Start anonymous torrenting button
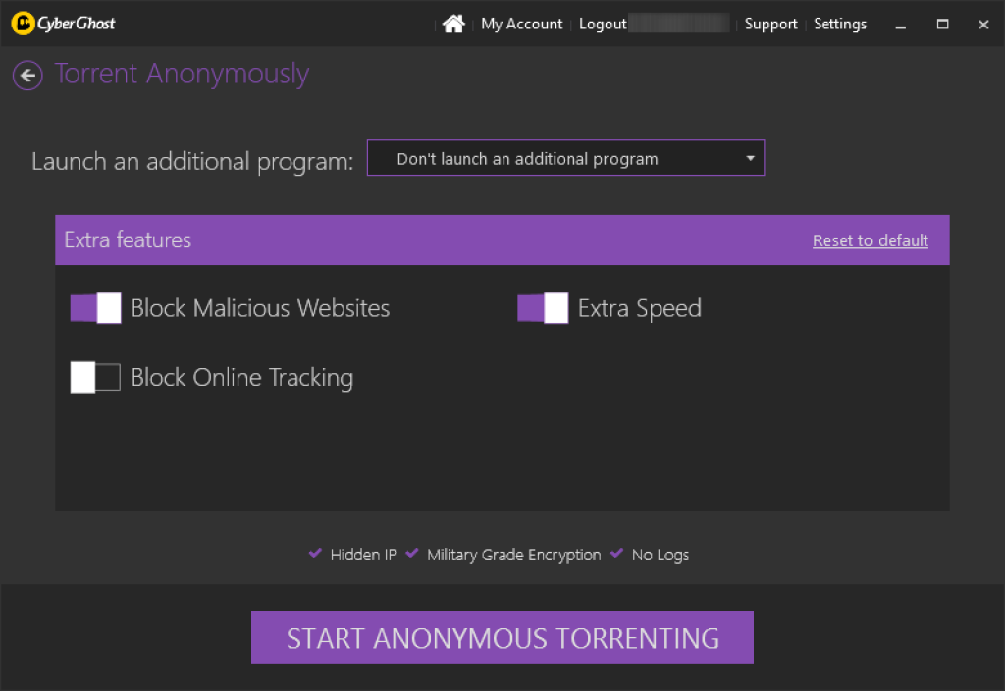1005x691 pixels. (x=502, y=637)
